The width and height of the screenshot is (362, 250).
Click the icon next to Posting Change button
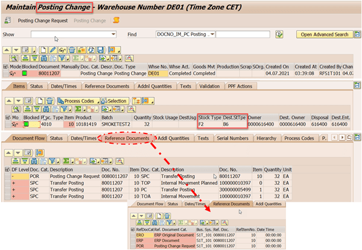click(x=116, y=20)
